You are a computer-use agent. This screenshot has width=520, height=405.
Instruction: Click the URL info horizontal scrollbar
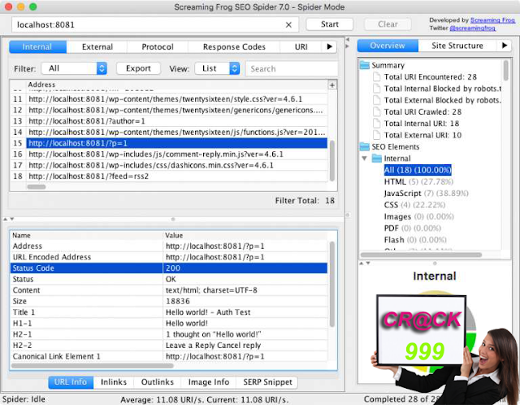[x=92, y=365]
